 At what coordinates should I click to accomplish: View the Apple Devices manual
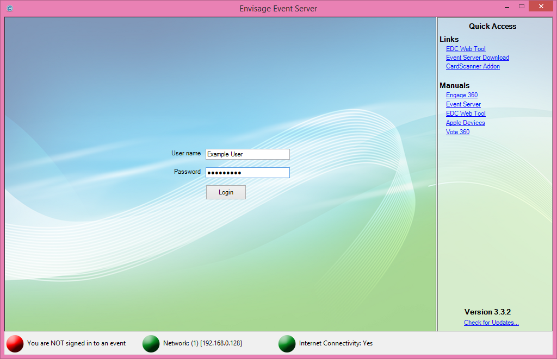(x=465, y=123)
